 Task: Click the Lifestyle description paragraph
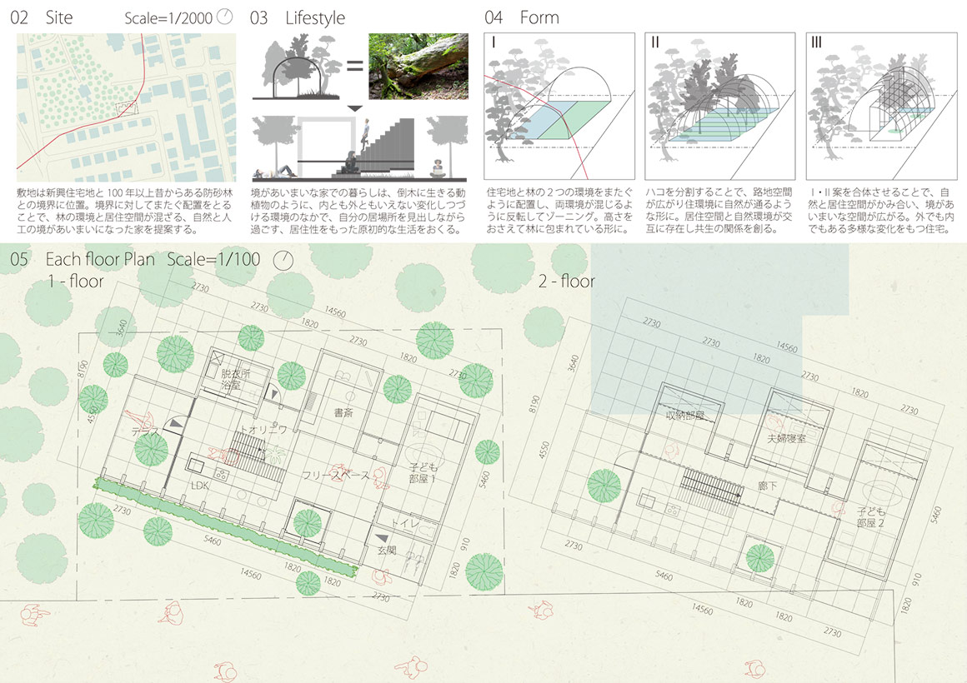[x=358, y=211]
